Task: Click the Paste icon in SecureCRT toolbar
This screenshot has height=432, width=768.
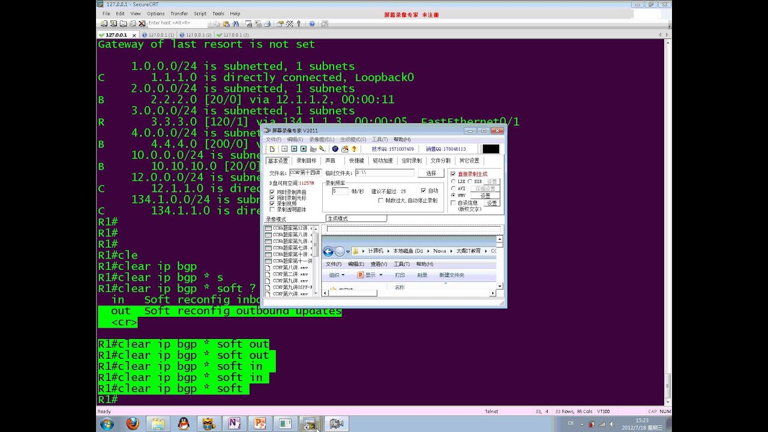Action: tap(226, 23)
